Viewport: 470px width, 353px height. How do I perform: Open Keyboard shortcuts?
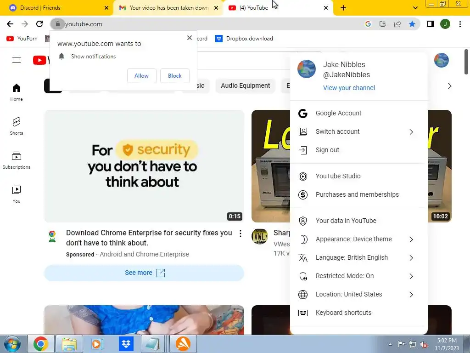pos(359,313)
